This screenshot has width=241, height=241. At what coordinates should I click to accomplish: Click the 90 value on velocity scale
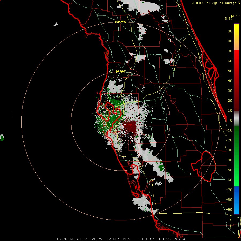(x=230, y=31)
